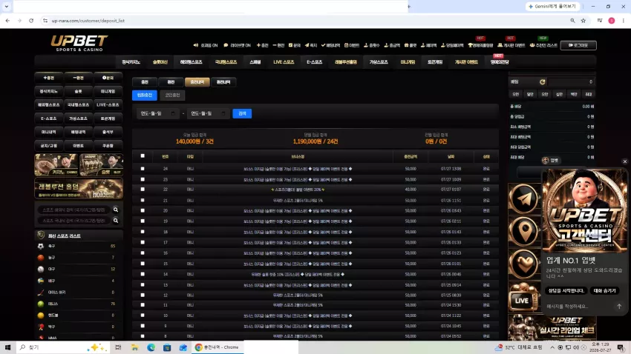Select the ice hockey sport icon
Image resolution: width=631 pixels, height=354 pixels.
coord(41,293)
